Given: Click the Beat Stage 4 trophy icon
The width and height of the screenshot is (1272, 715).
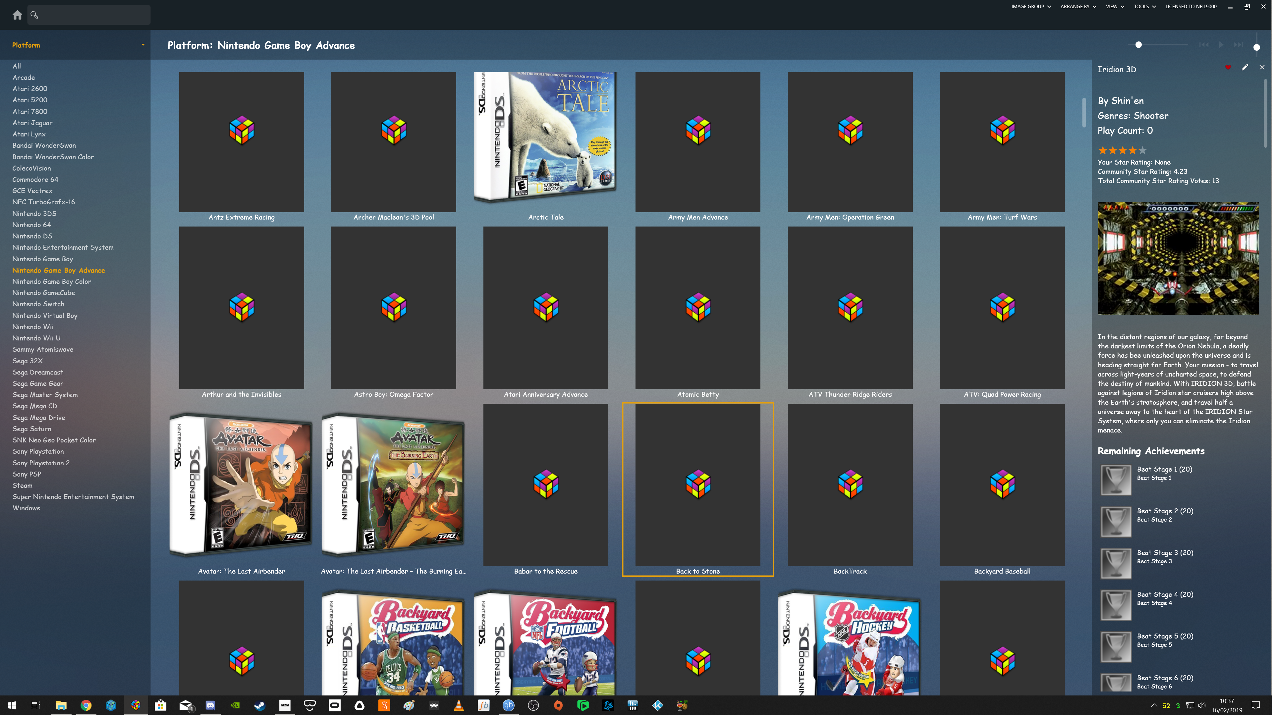Looking at the screenshot, I should (x=1116, y=605).
